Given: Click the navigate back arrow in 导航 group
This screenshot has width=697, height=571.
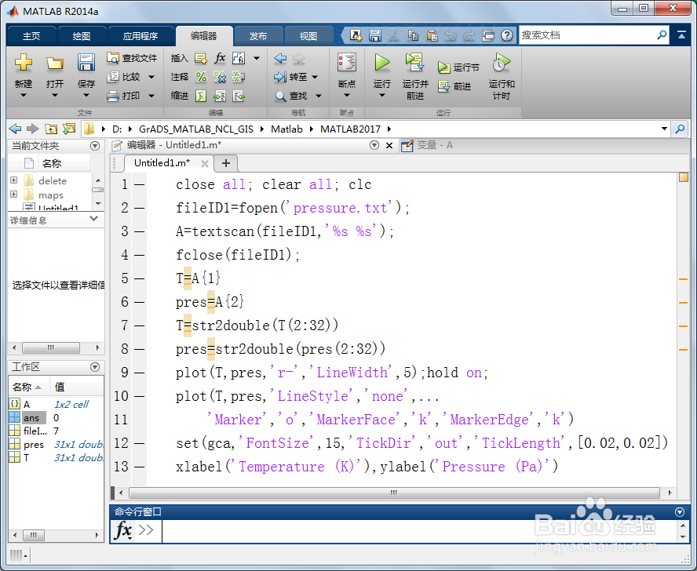Looking at the screenshot, I should pyautogui.click(x=280, y=58).
